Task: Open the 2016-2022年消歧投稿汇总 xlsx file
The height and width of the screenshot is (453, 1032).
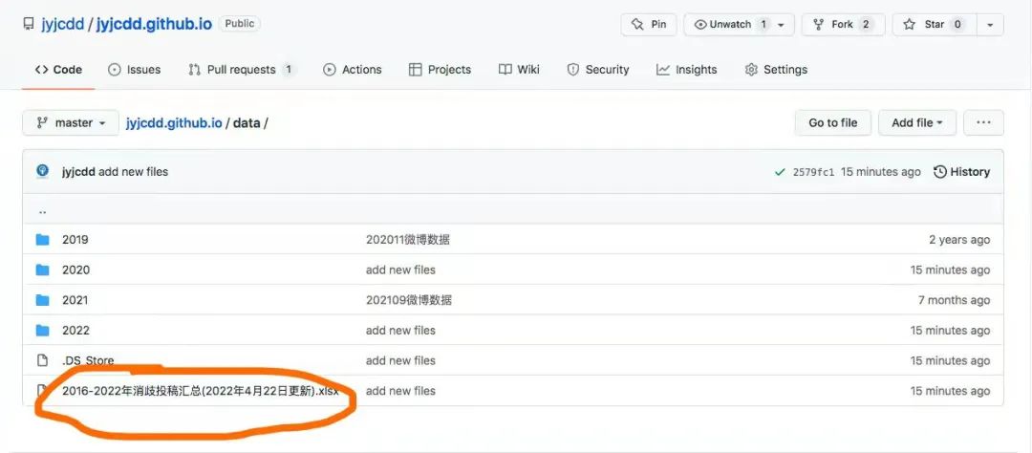Action: coord(200,391)
